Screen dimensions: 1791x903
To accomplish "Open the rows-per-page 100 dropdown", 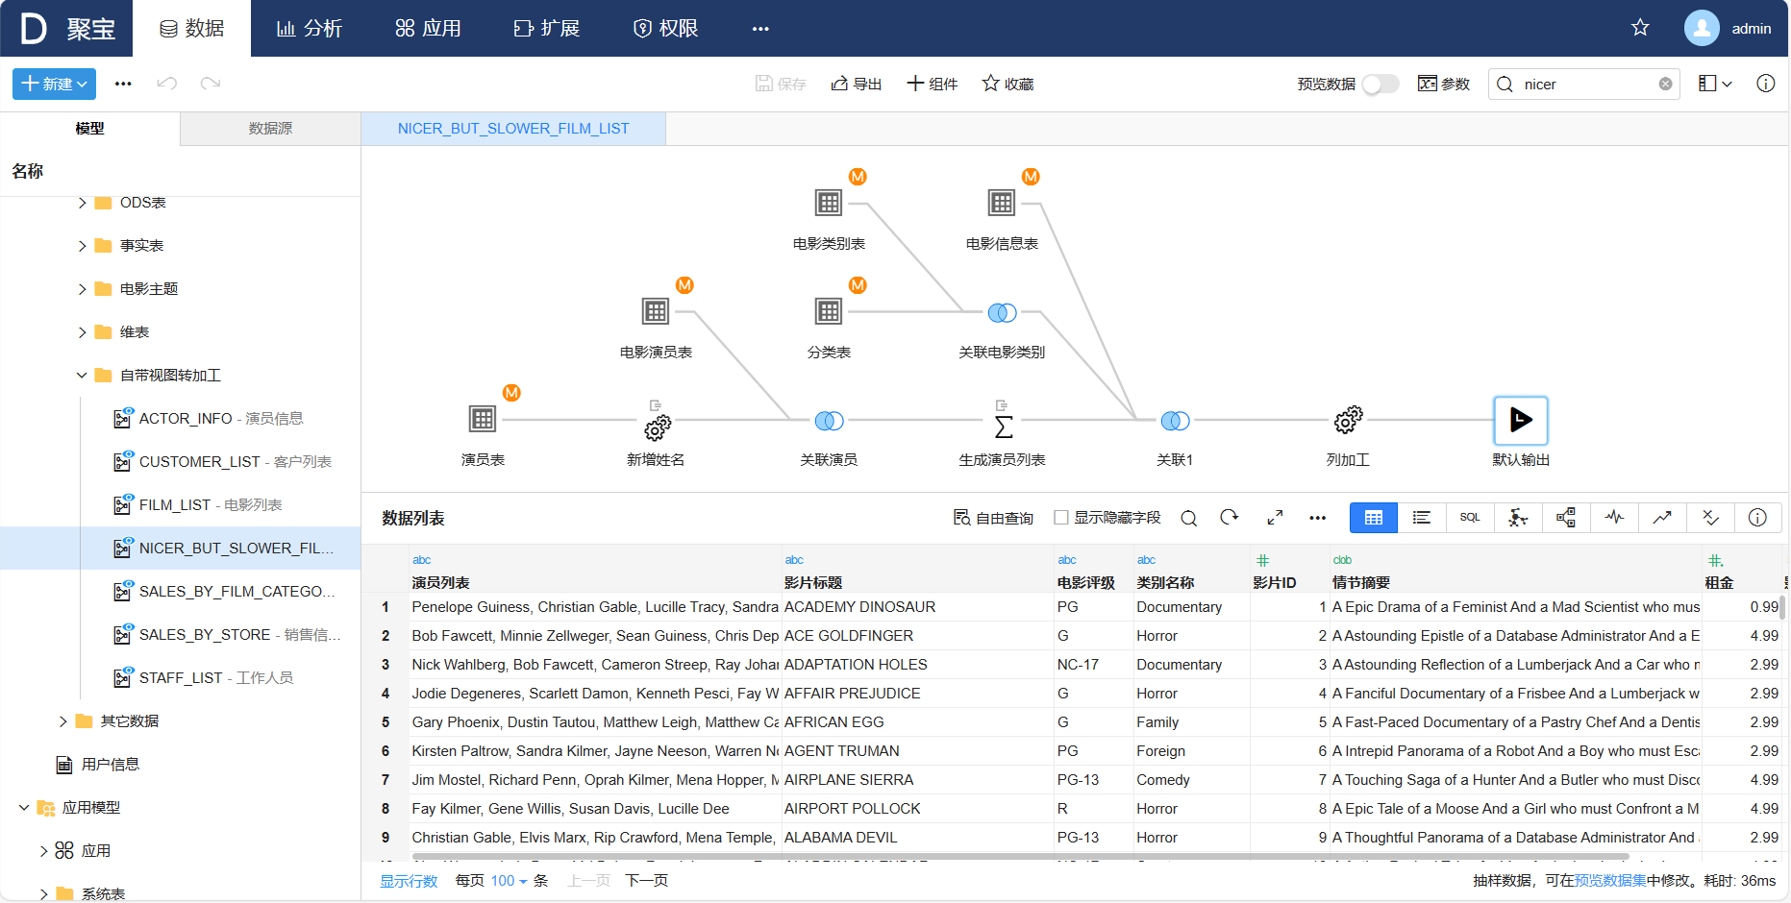I will [x=509, y=881].
